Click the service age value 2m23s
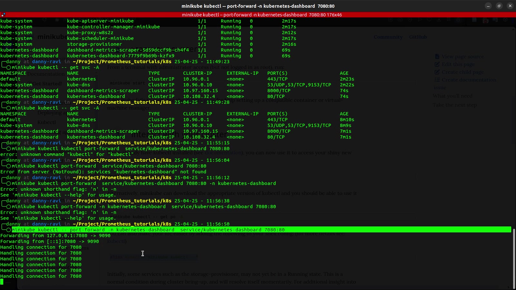The width and height of the screenshot is (516, 290). click(347, 79)
